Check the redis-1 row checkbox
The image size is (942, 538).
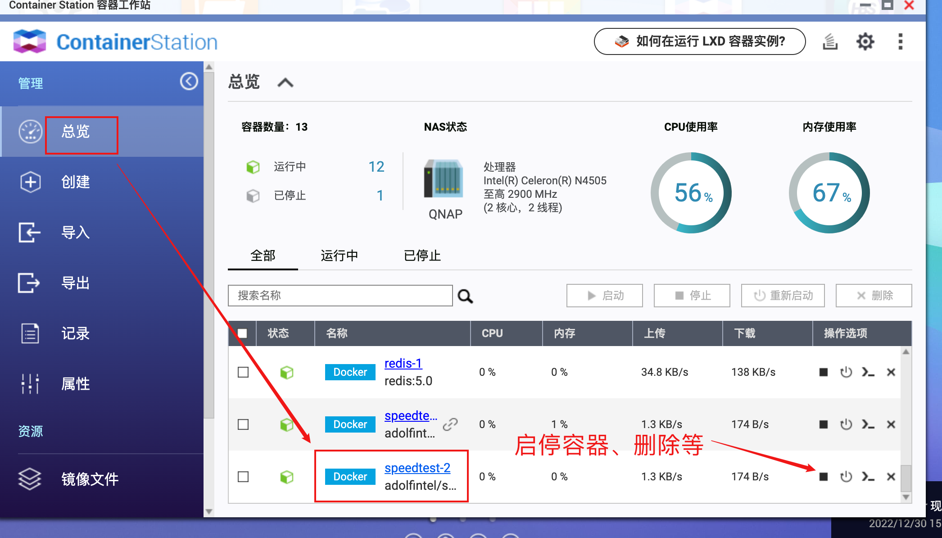coord(243,372)
